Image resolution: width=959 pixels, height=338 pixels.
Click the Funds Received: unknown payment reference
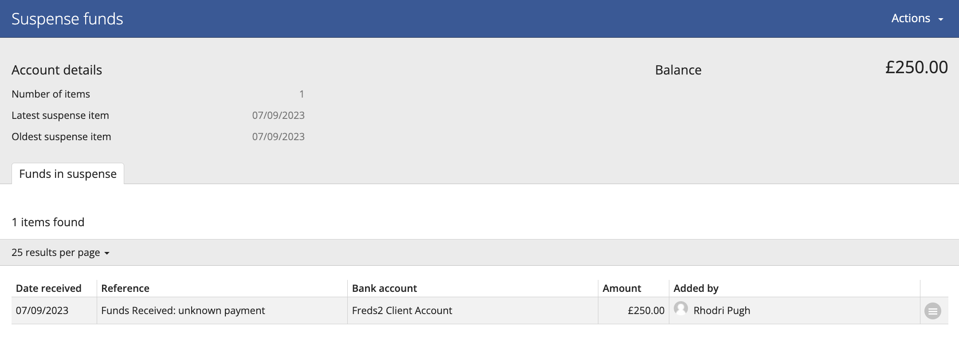coord(183,310)
